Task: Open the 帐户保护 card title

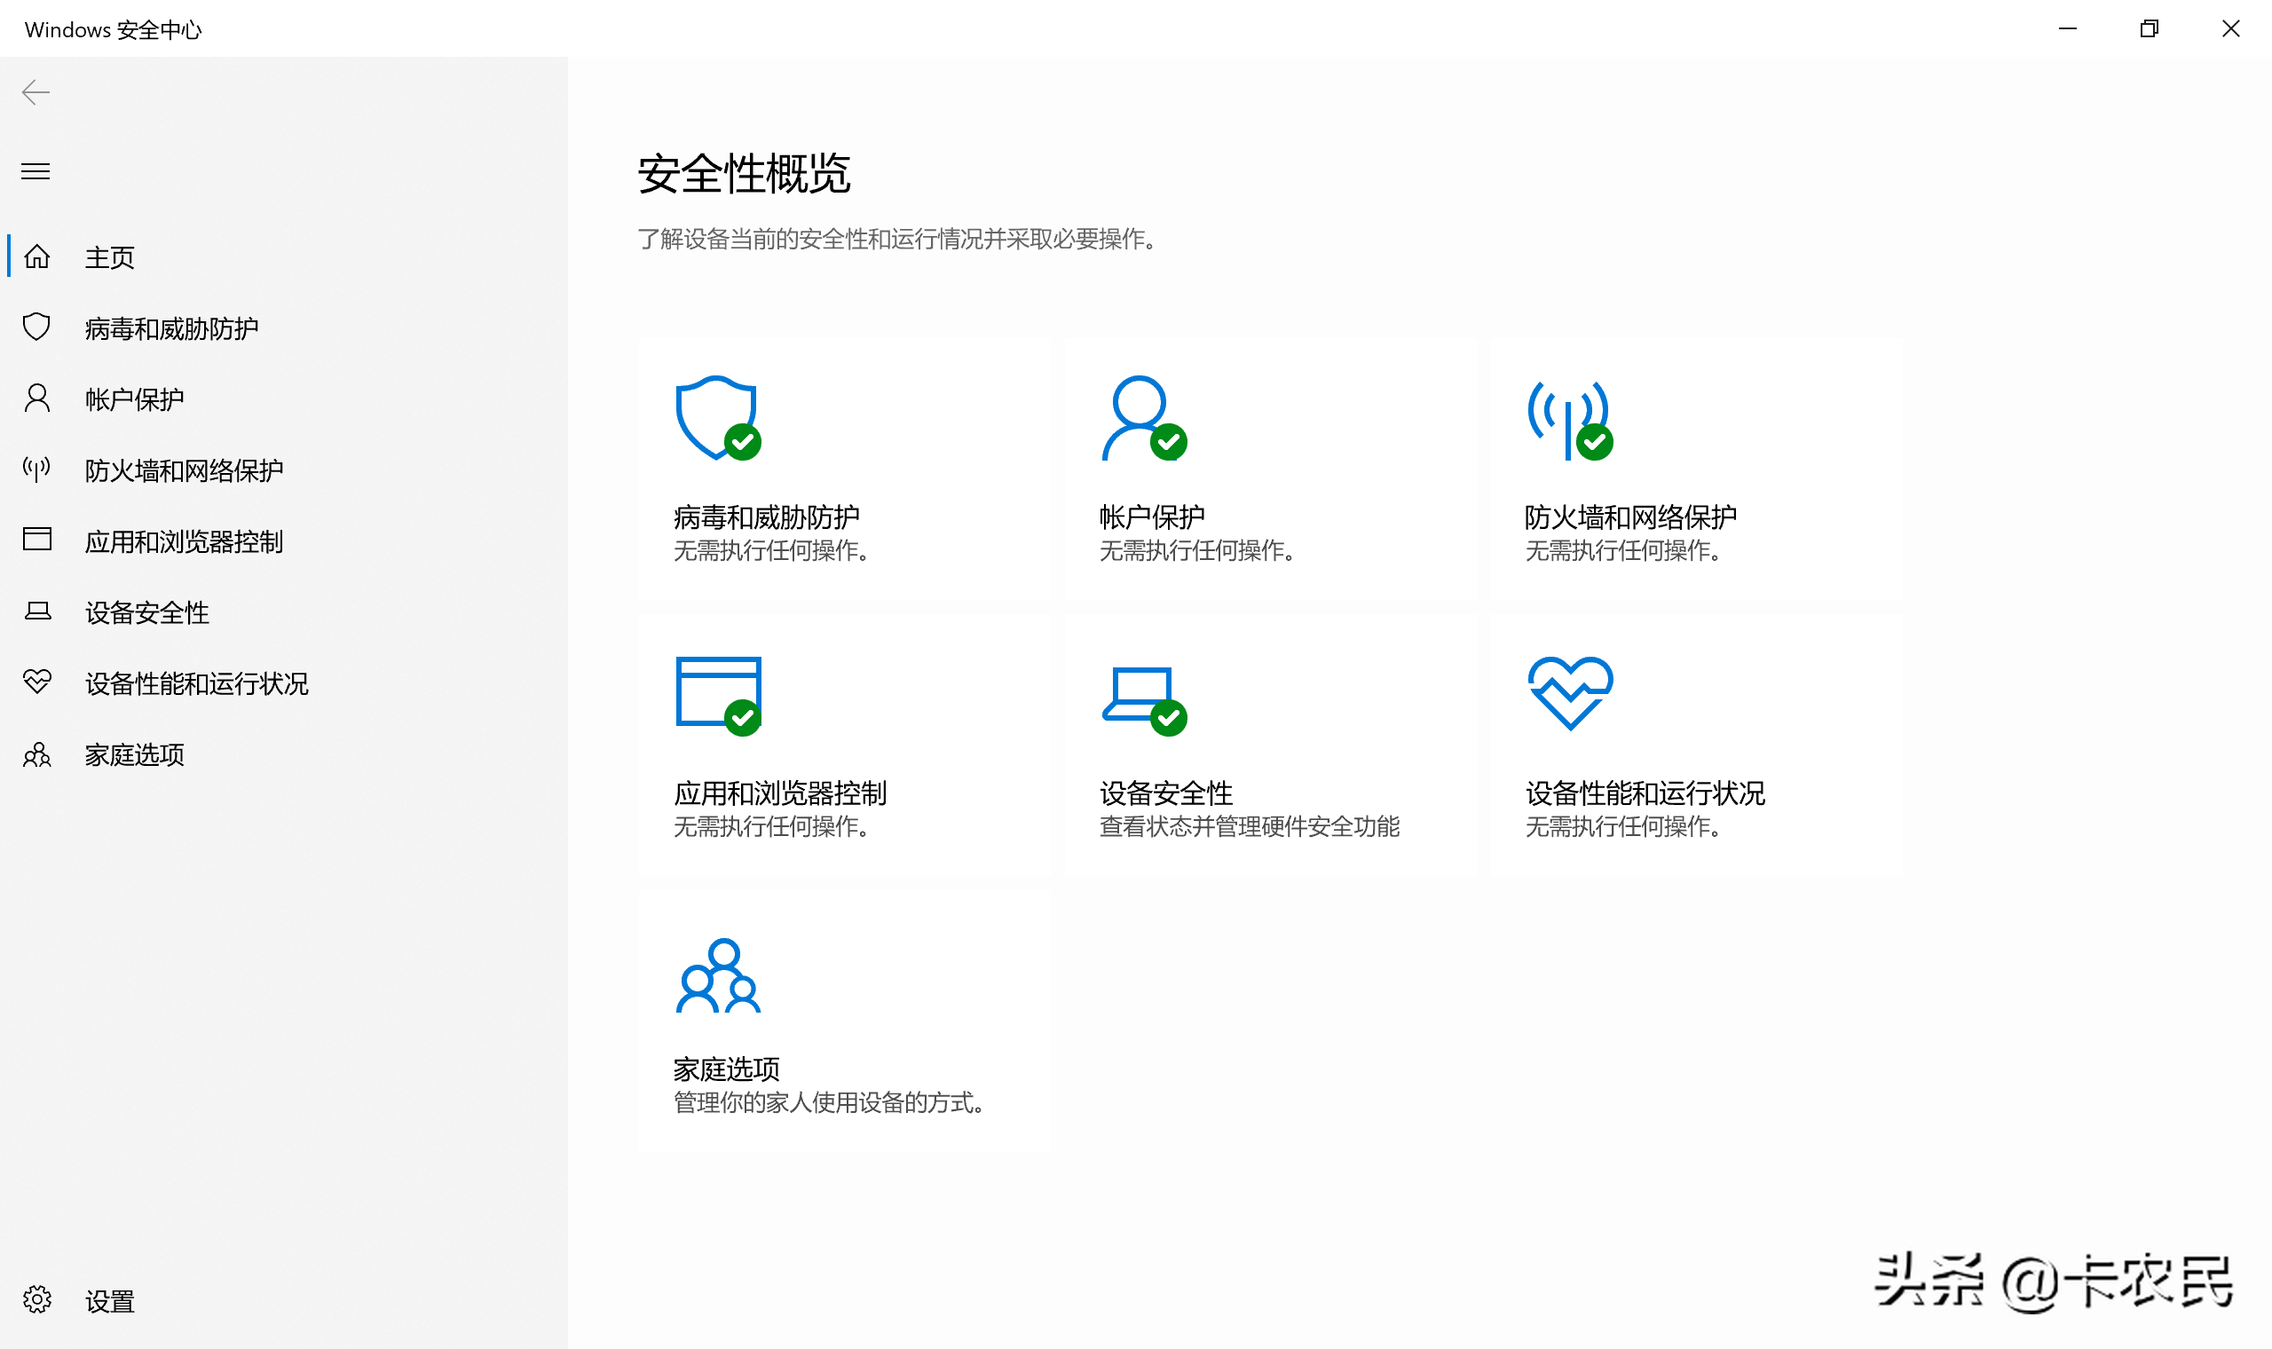Action: click(1152, 517)
